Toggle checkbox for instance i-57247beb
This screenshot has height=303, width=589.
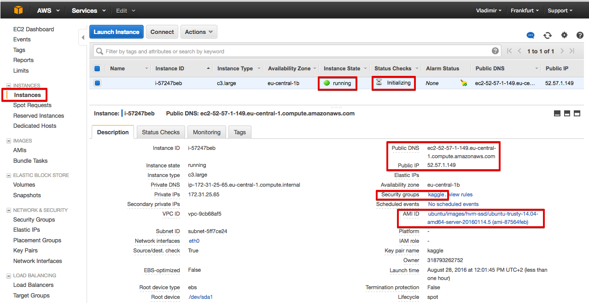(97, 83)
